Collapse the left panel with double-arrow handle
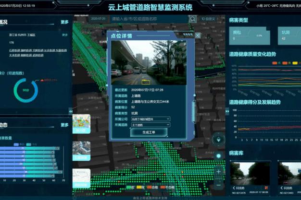301x200 pixels. pyautogui.click(x=71, y=111)
